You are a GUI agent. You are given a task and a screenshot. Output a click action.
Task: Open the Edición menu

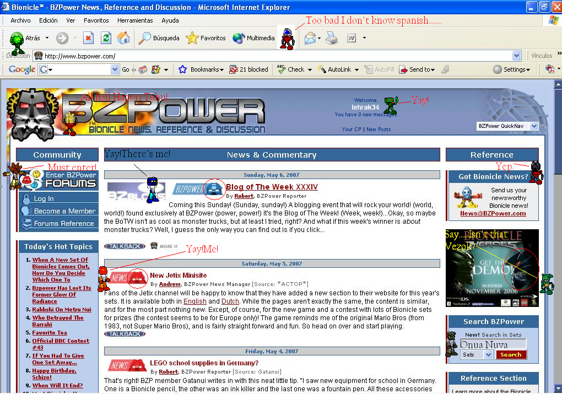[48, 20]
